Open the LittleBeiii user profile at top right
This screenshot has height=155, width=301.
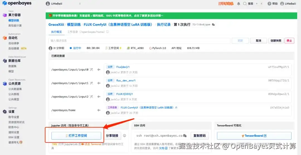pyautogui.click(x=288, y=4)
